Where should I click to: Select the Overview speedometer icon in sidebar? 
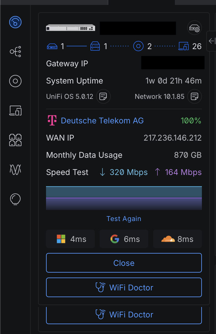[15, 22]
